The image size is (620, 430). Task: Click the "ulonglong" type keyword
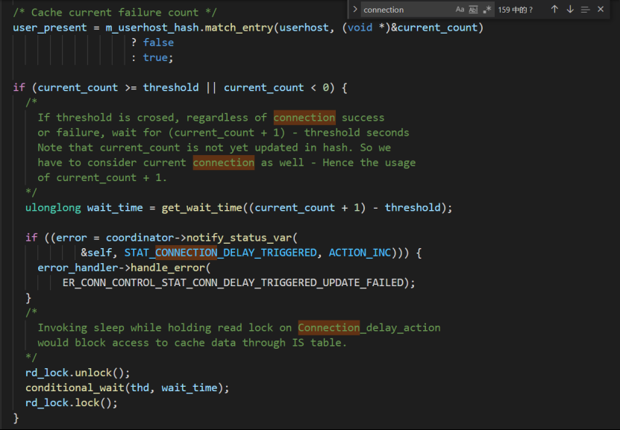pos(53,208)
